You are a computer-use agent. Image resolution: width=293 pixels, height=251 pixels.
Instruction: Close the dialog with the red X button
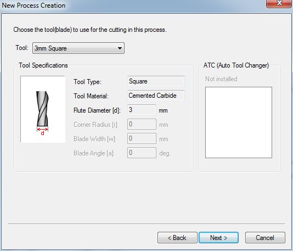pos(279,3)
